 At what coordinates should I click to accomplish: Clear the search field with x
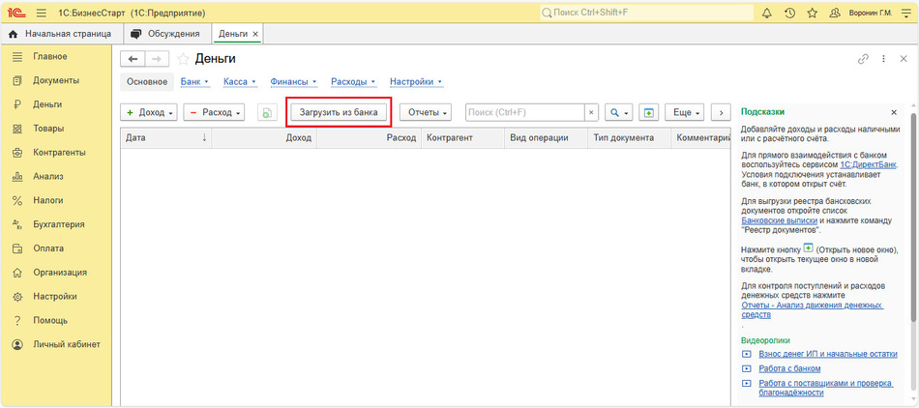[591, 113]
